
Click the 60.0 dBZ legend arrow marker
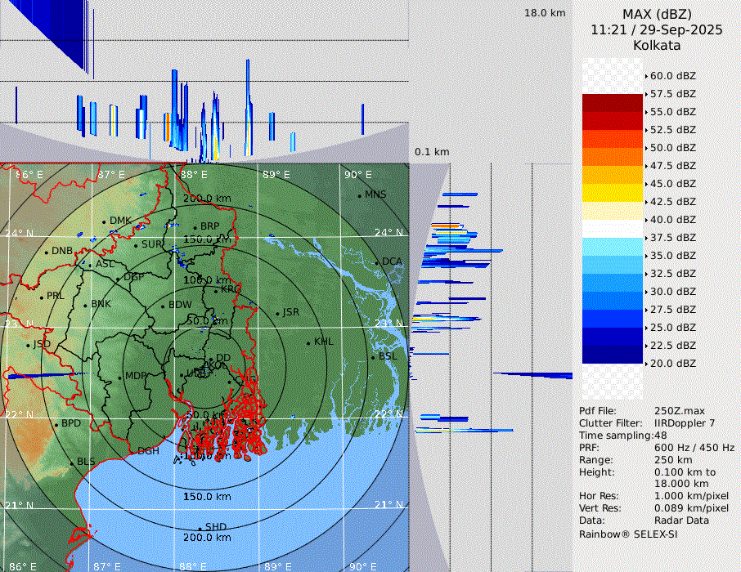646,76
